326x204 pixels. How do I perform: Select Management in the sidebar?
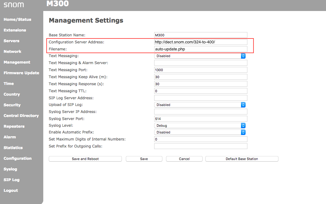pos(17,62)
